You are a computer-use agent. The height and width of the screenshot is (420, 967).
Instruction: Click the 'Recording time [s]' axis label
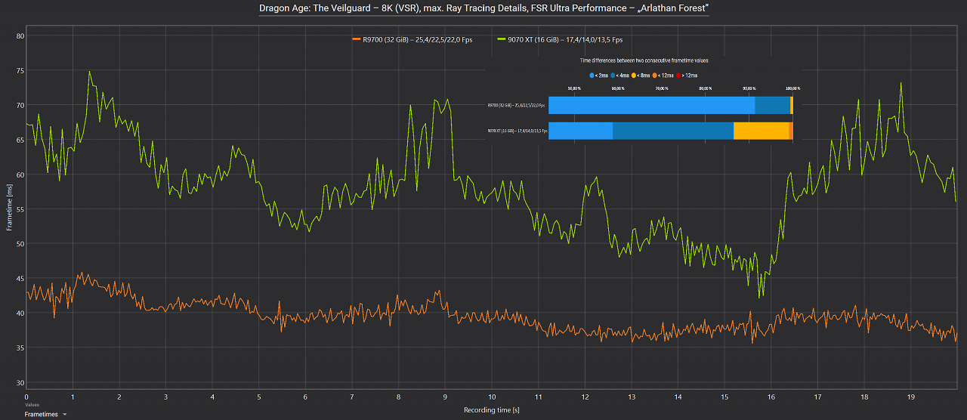point(491,410)
